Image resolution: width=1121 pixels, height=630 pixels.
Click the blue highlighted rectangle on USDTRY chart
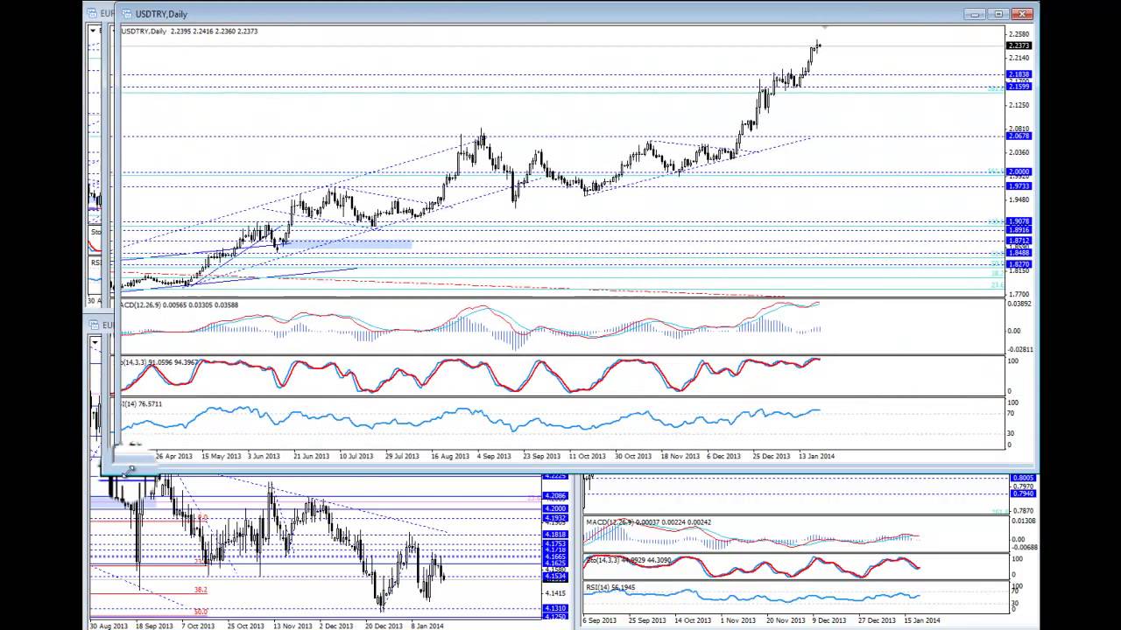[347, 244]
